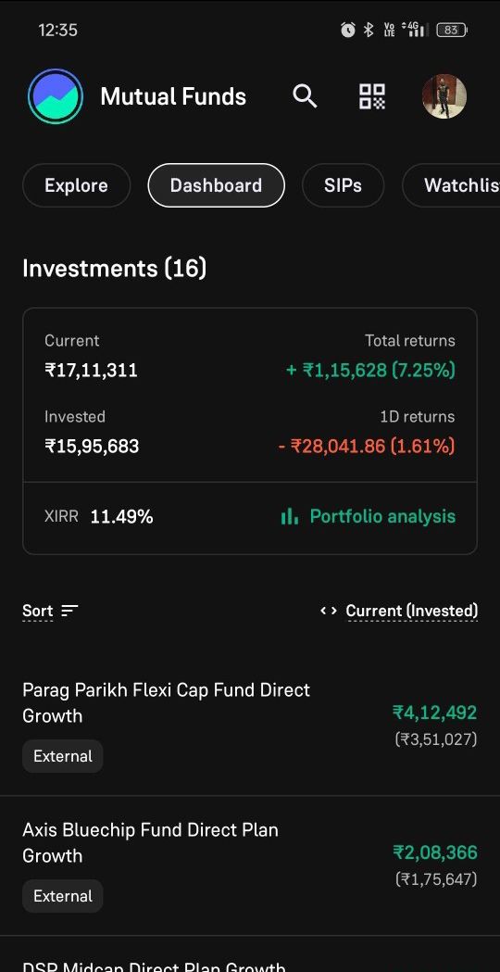Open Axis Bluechip Fund Direct Plan entry
This screenshot has height=972, width=500.
point(250,865)
